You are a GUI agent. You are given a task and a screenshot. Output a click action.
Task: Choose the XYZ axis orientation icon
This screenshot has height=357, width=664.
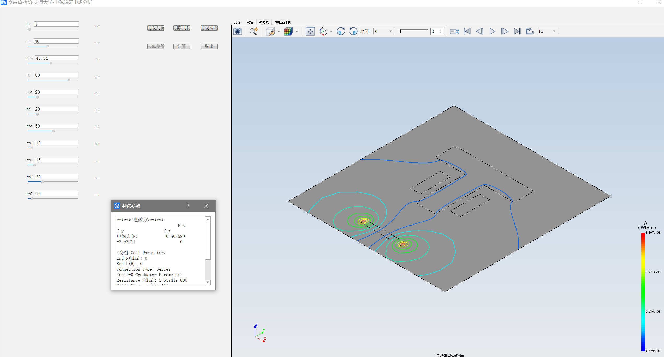323,32
